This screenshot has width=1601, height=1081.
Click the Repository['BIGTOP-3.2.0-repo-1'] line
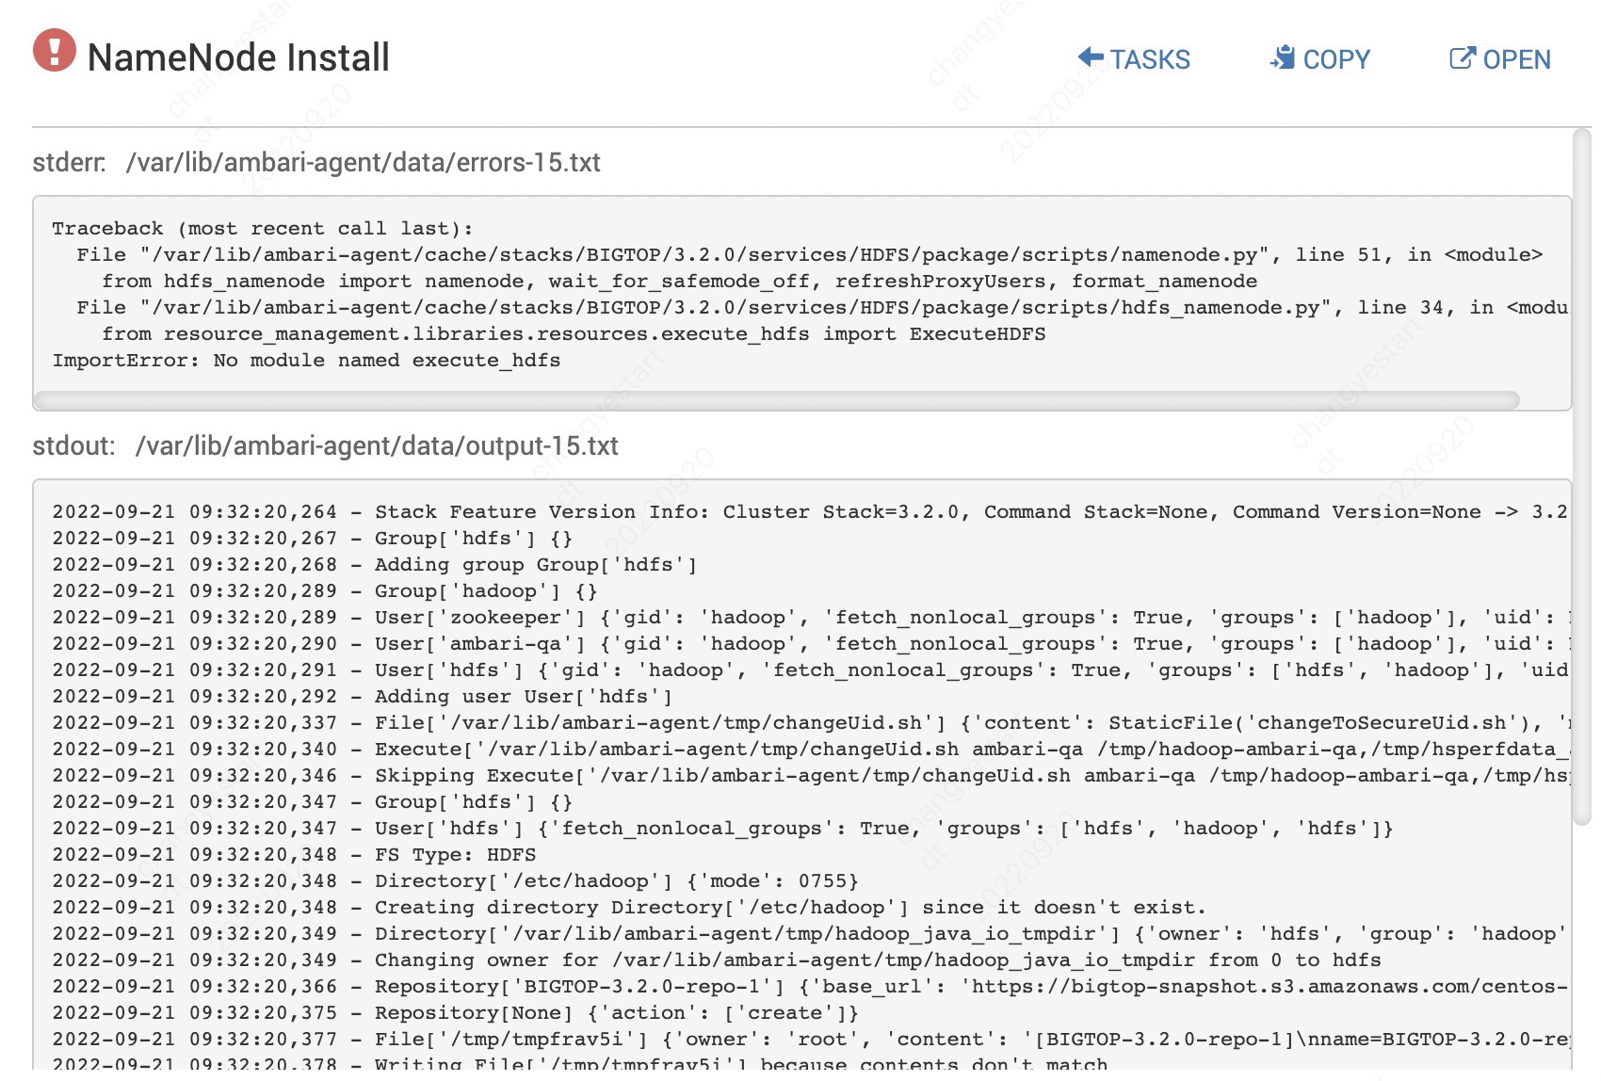point(810,987)
